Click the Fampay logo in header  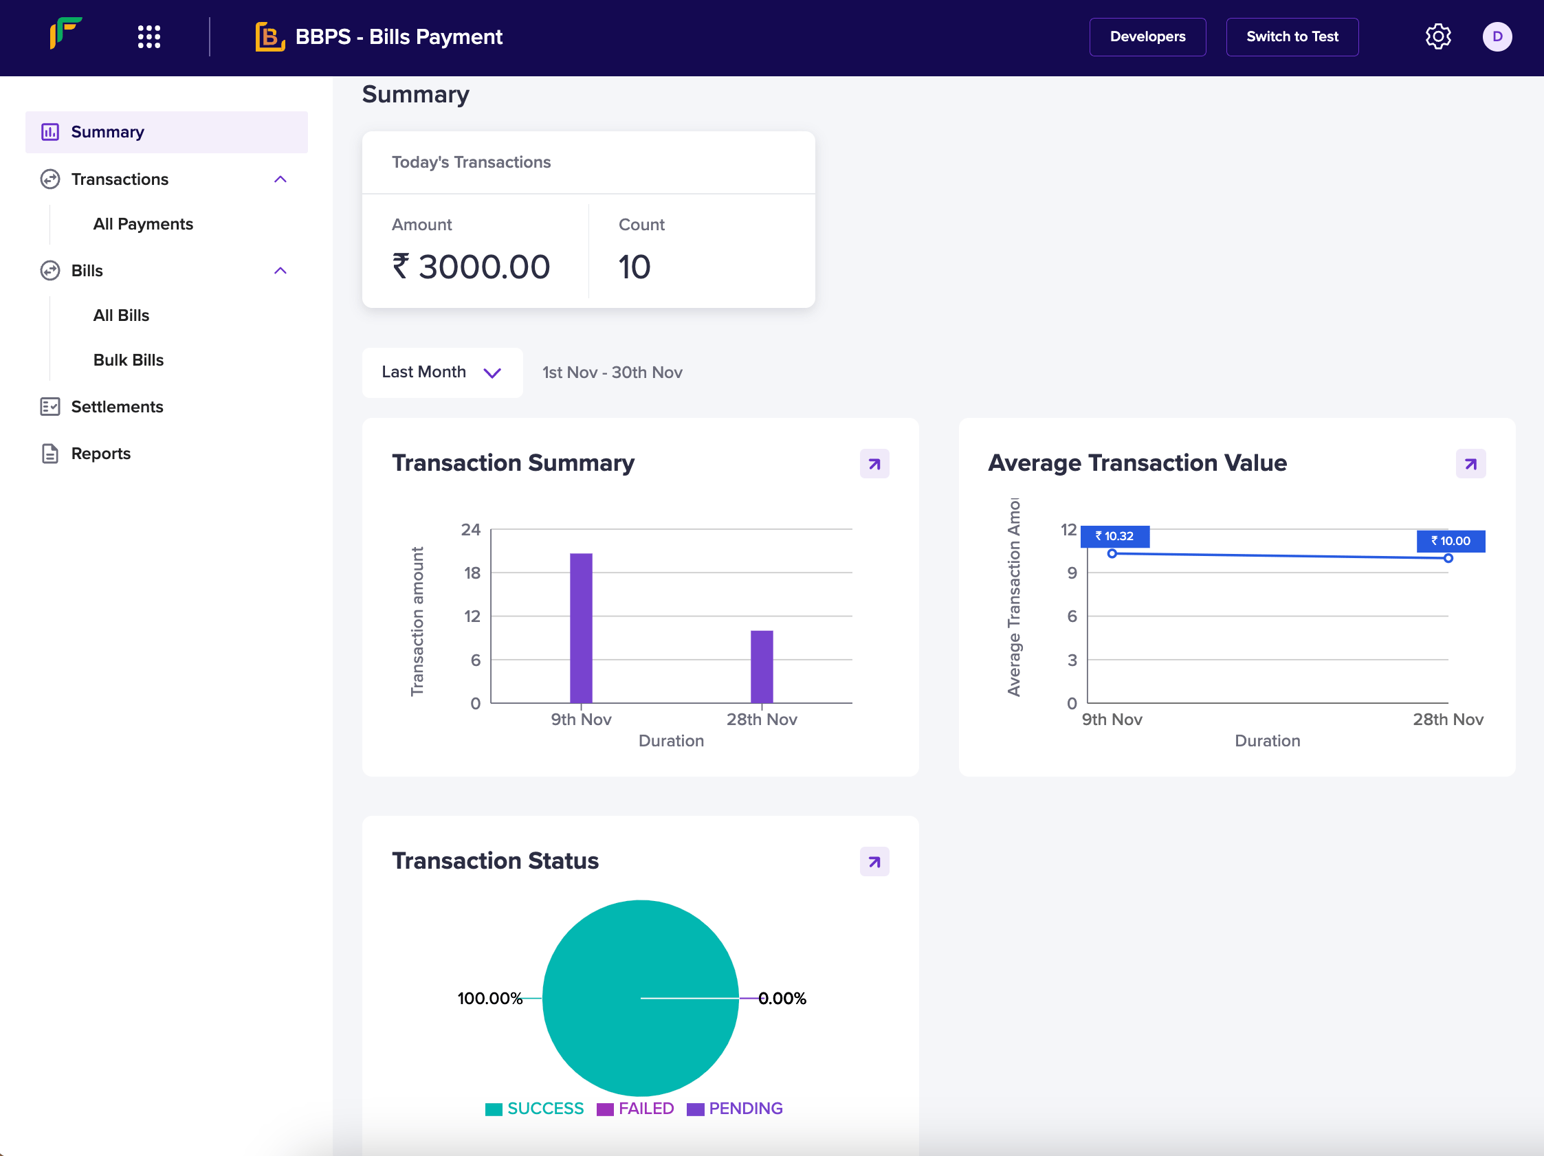click(x=65, y=34)
